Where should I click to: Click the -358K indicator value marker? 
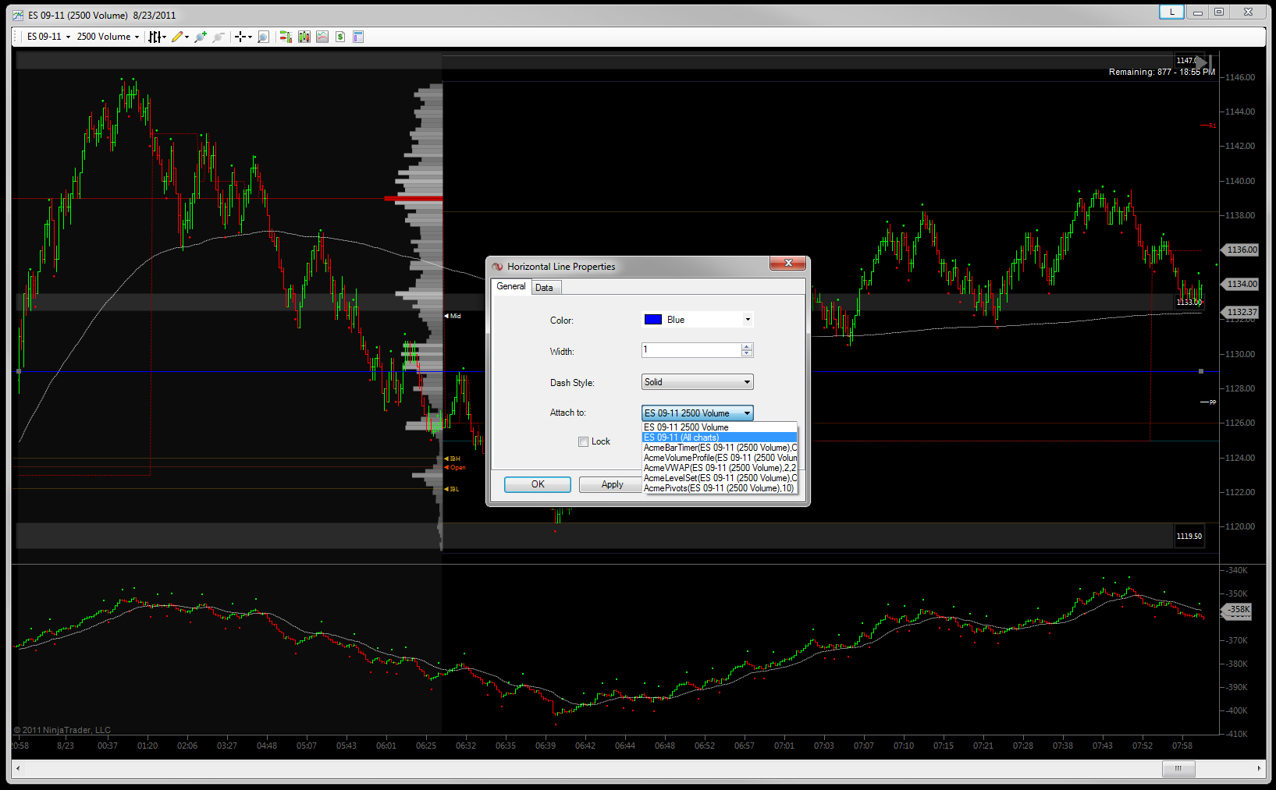(x=1238, y=609)
